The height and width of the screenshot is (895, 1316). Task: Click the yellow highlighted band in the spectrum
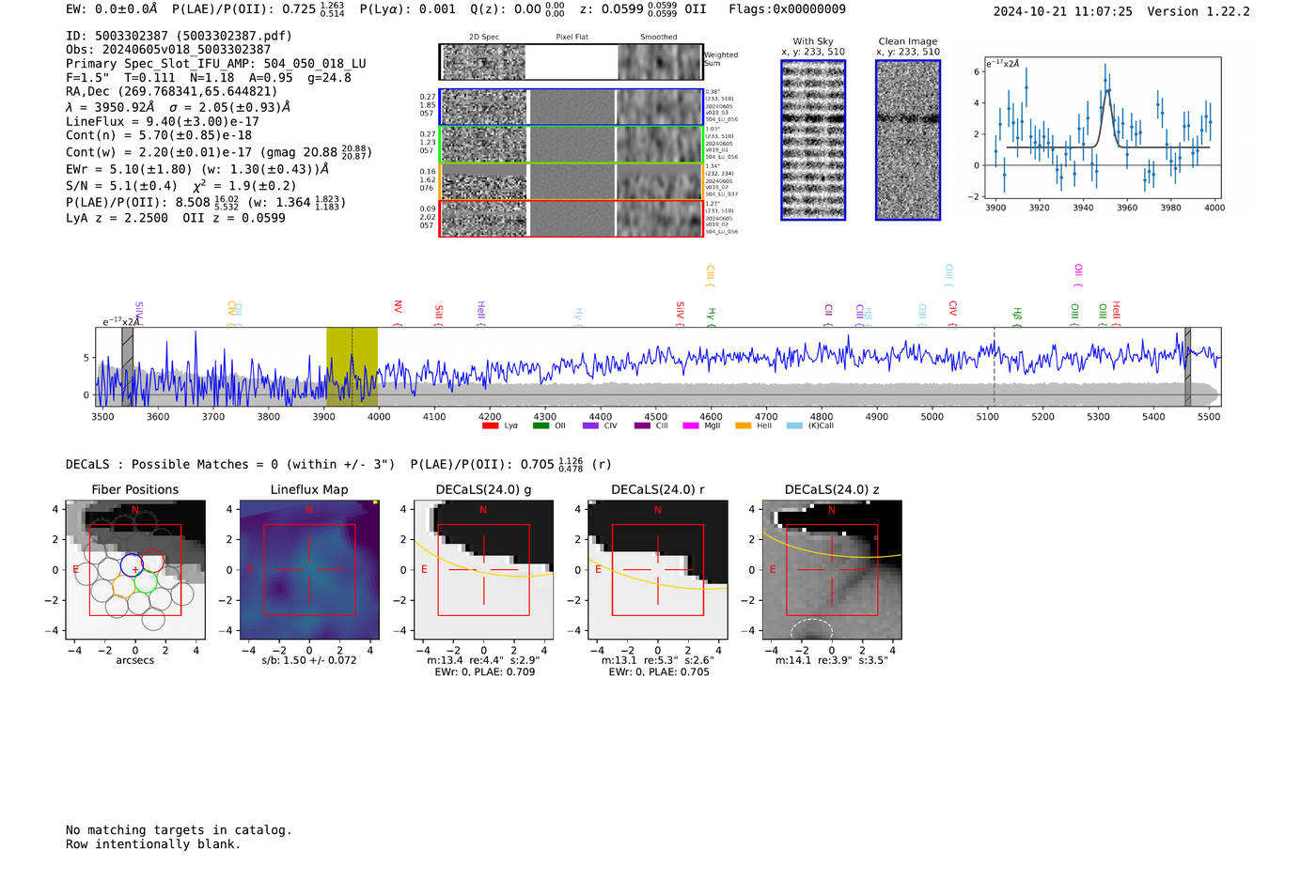[x=352, y=366]
